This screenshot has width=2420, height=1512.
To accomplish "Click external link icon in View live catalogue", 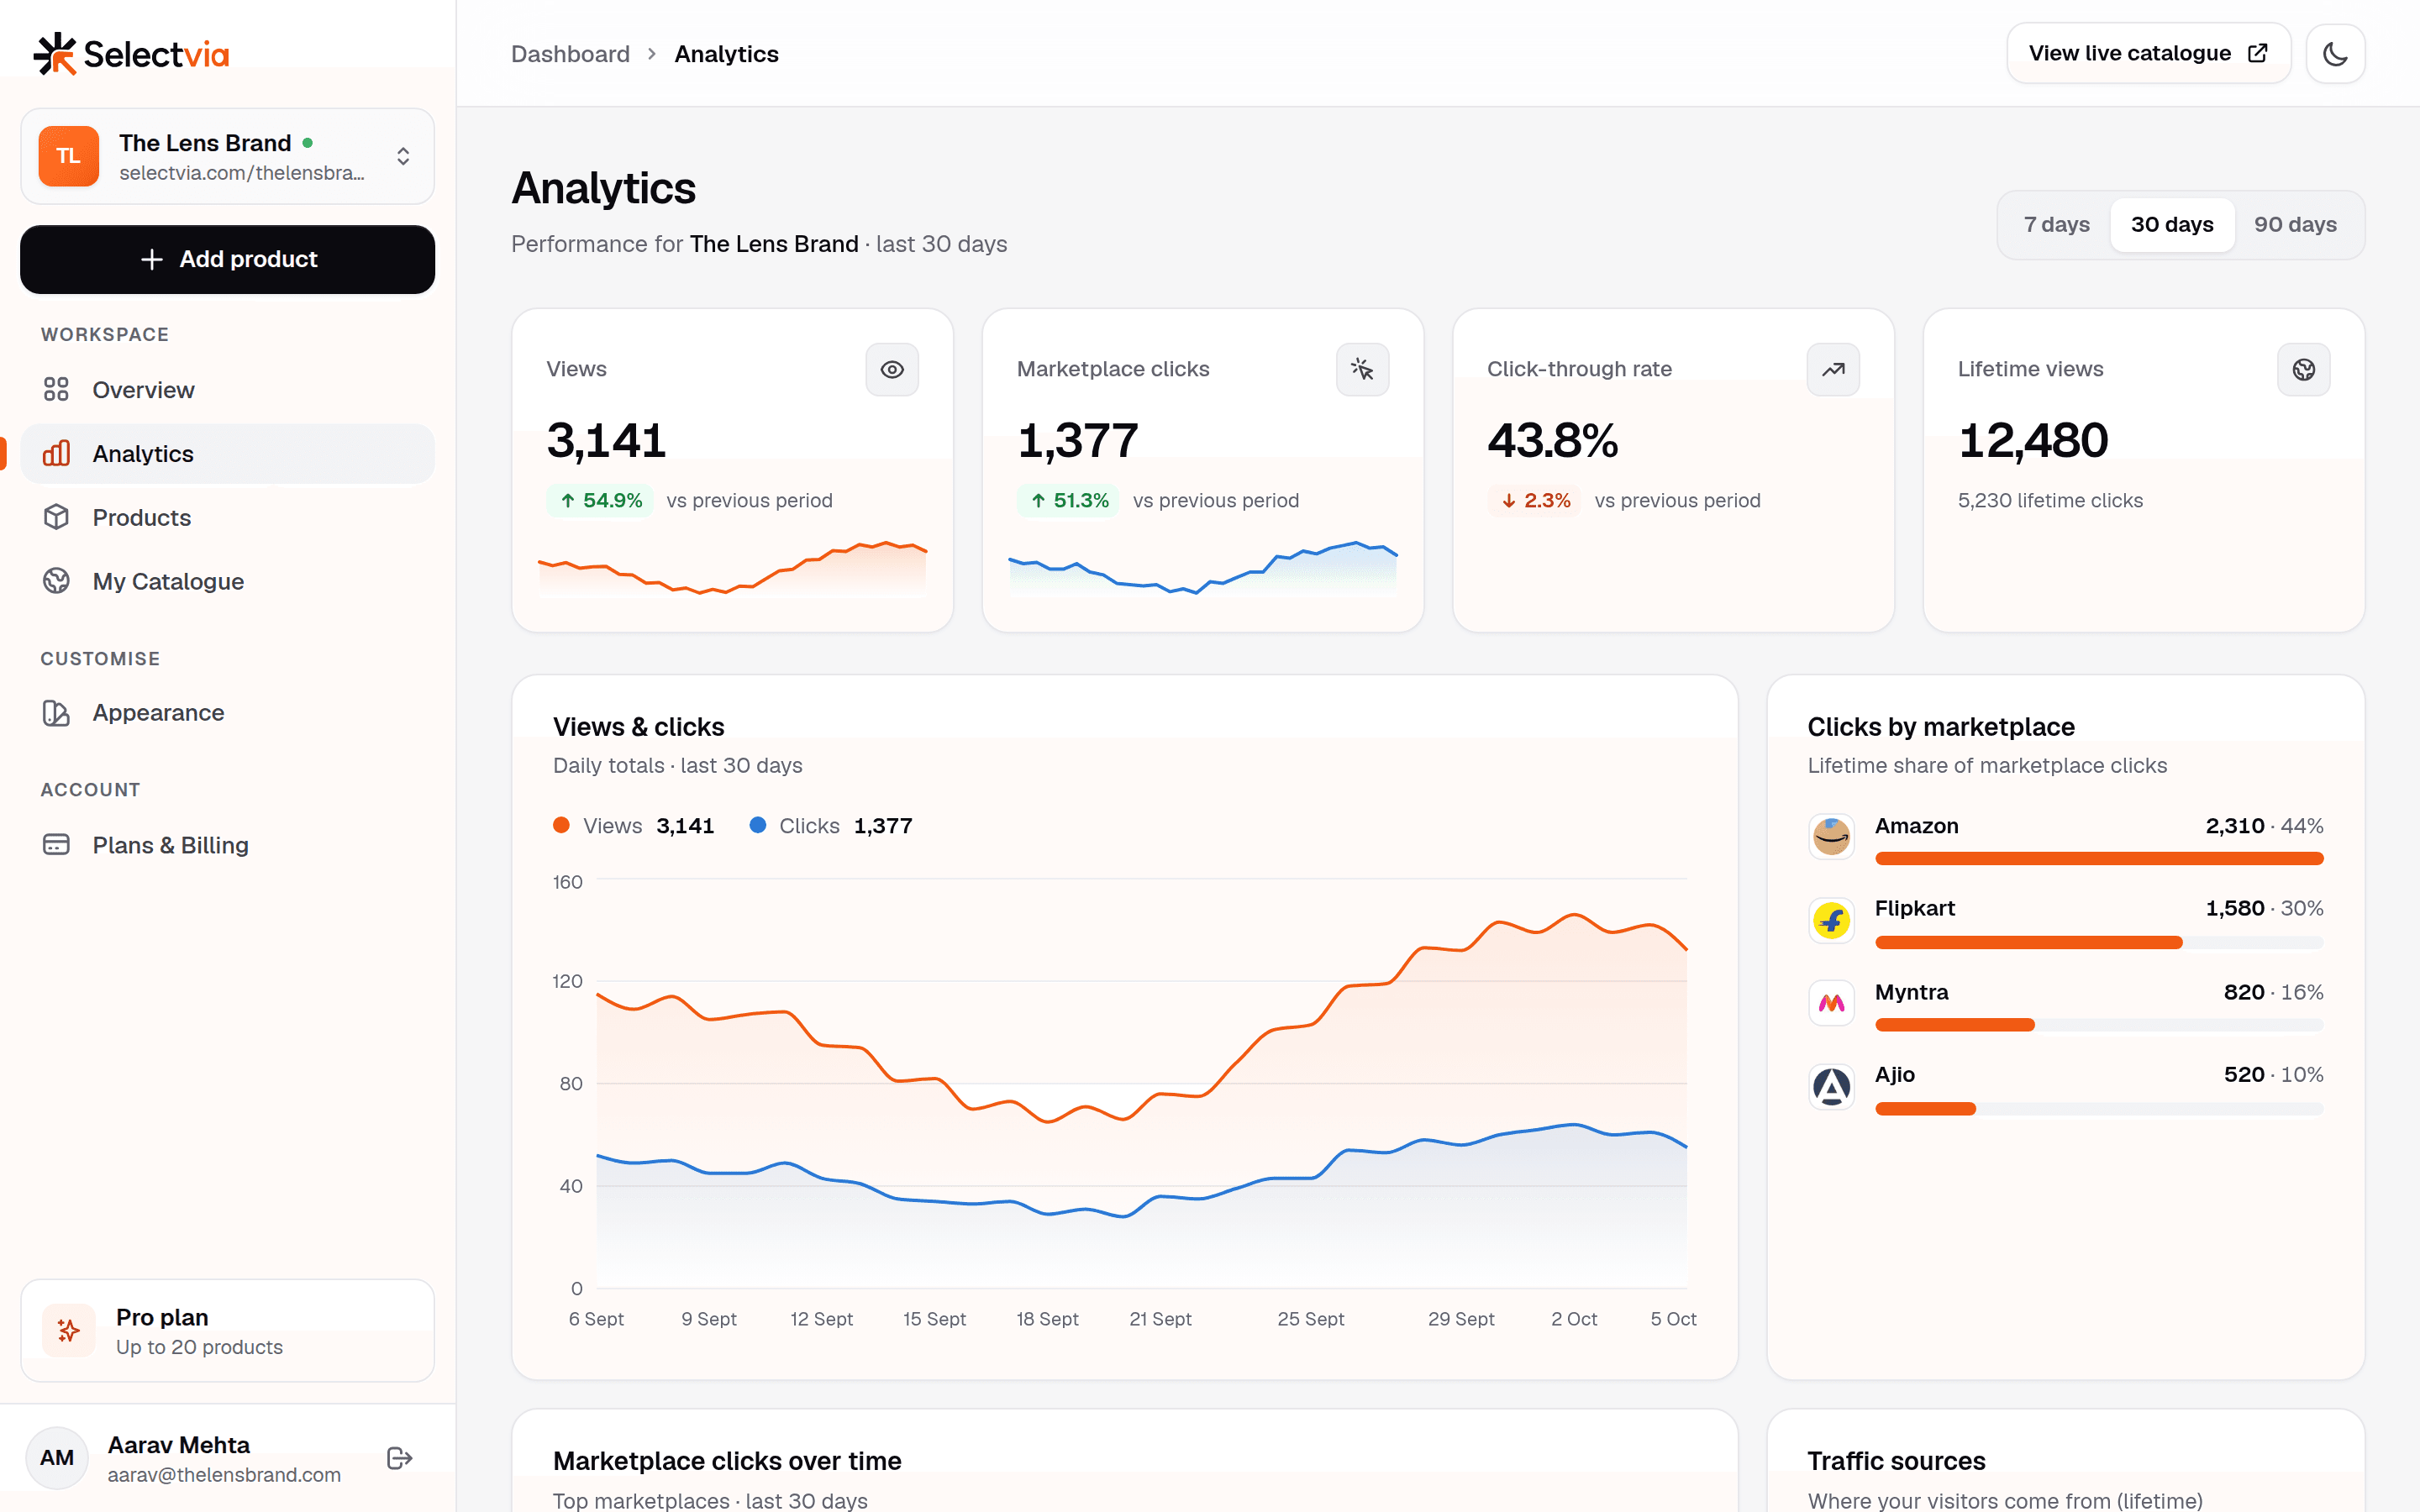I will pos(2258,53).
